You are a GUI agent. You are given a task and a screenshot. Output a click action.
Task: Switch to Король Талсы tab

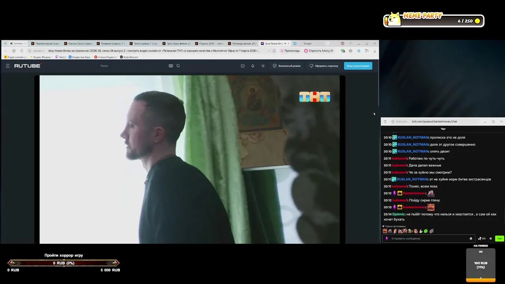[78, 43]
